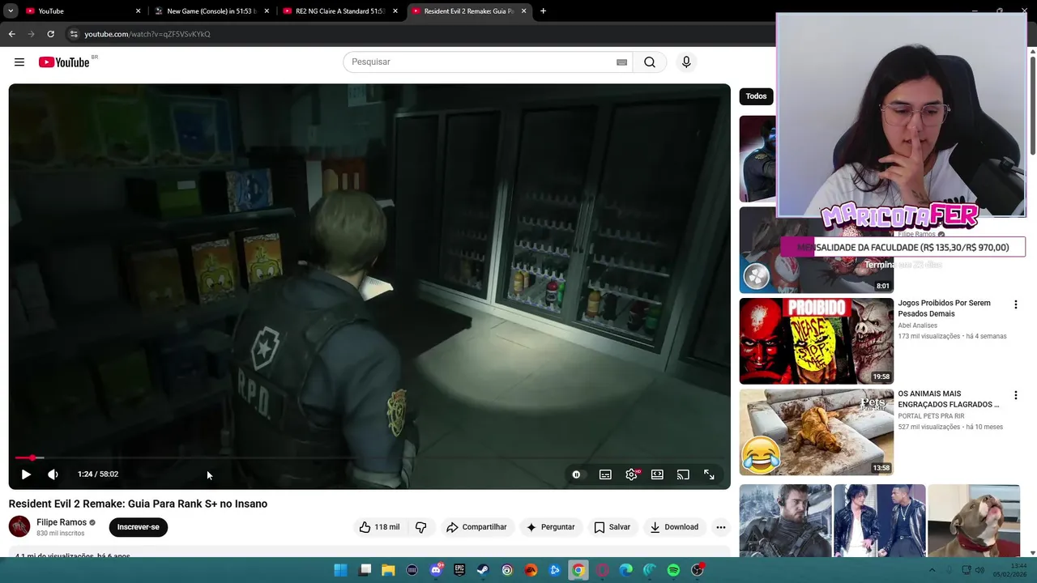The height and width of the screenshot is (583, 1037).
Task: Select the Todos filter chip
Action: point(756,96)
